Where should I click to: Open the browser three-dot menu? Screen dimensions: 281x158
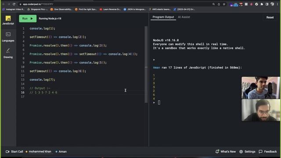pyautogui.click(x=277, y=4)
